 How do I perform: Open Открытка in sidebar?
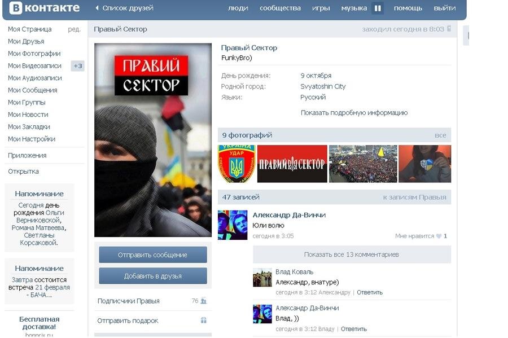23,172
